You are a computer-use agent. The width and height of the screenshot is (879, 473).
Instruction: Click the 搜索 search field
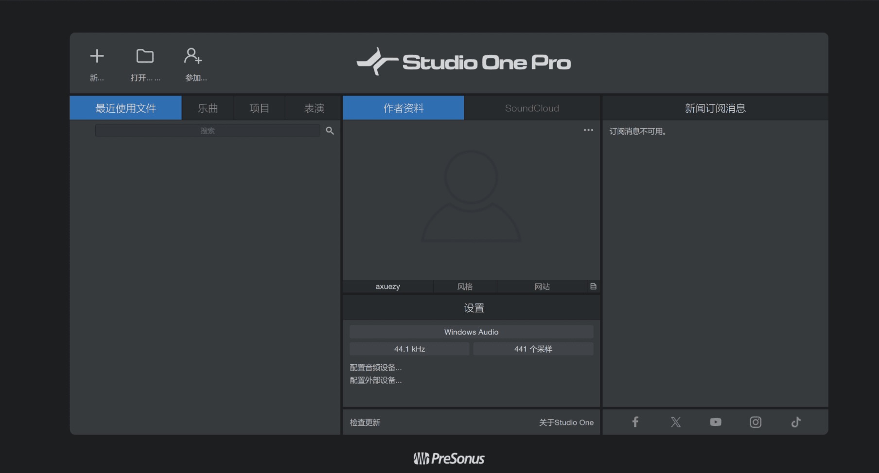point(208,131)
